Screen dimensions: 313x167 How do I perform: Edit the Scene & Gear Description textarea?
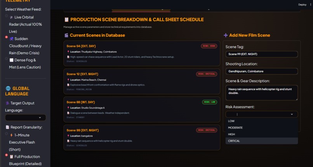(x=261, y=93)
